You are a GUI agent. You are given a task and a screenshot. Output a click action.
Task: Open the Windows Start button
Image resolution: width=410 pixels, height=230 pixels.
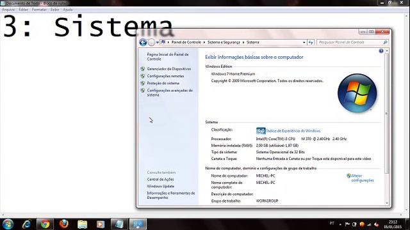click(x=8, y=224)
